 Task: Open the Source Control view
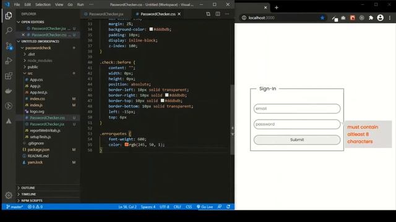[x=9, y=46]
